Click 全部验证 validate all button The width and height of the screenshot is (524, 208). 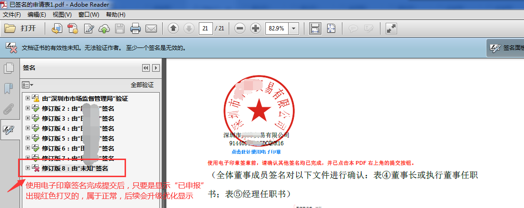tap(142, 85)
